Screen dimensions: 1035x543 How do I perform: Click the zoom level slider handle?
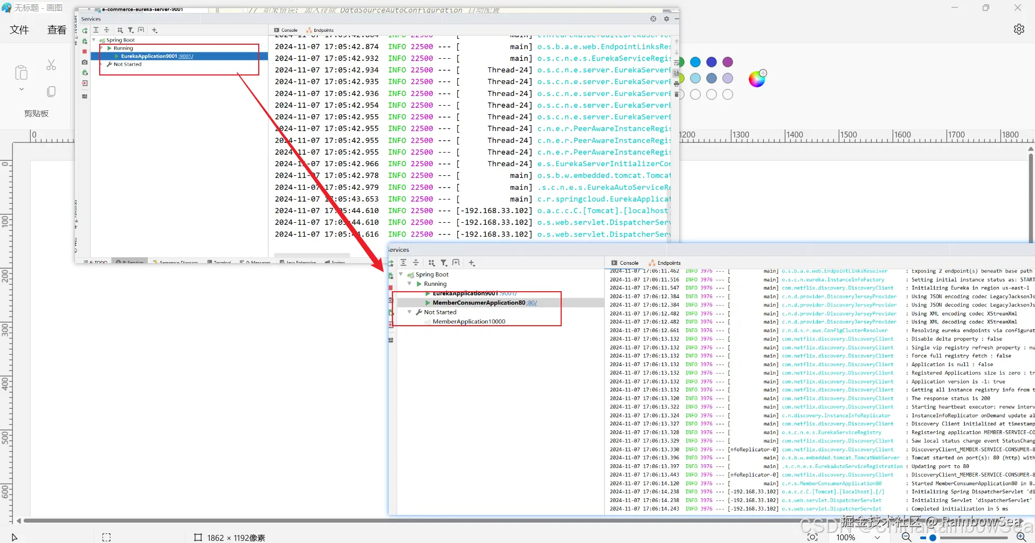pyautogui.click(x=933, y=538)
